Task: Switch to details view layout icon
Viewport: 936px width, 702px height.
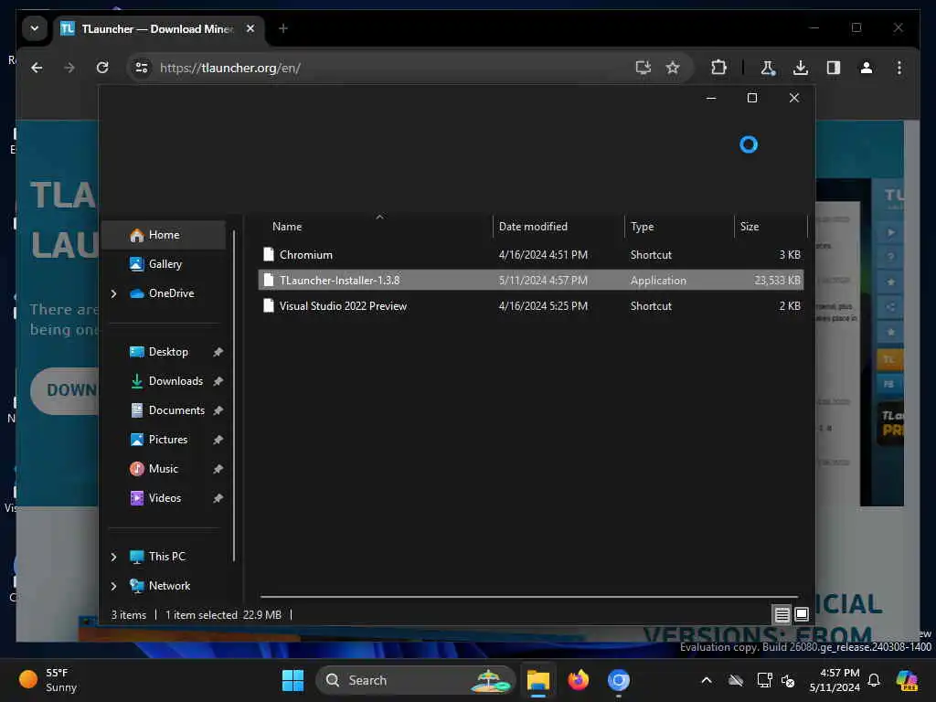Action: (x=782, y=614)
